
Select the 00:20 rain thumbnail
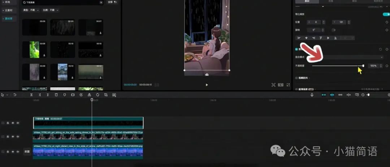[x=62, y=27]
